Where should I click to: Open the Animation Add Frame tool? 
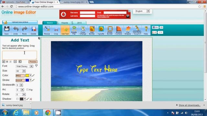(x=137, y=30)
